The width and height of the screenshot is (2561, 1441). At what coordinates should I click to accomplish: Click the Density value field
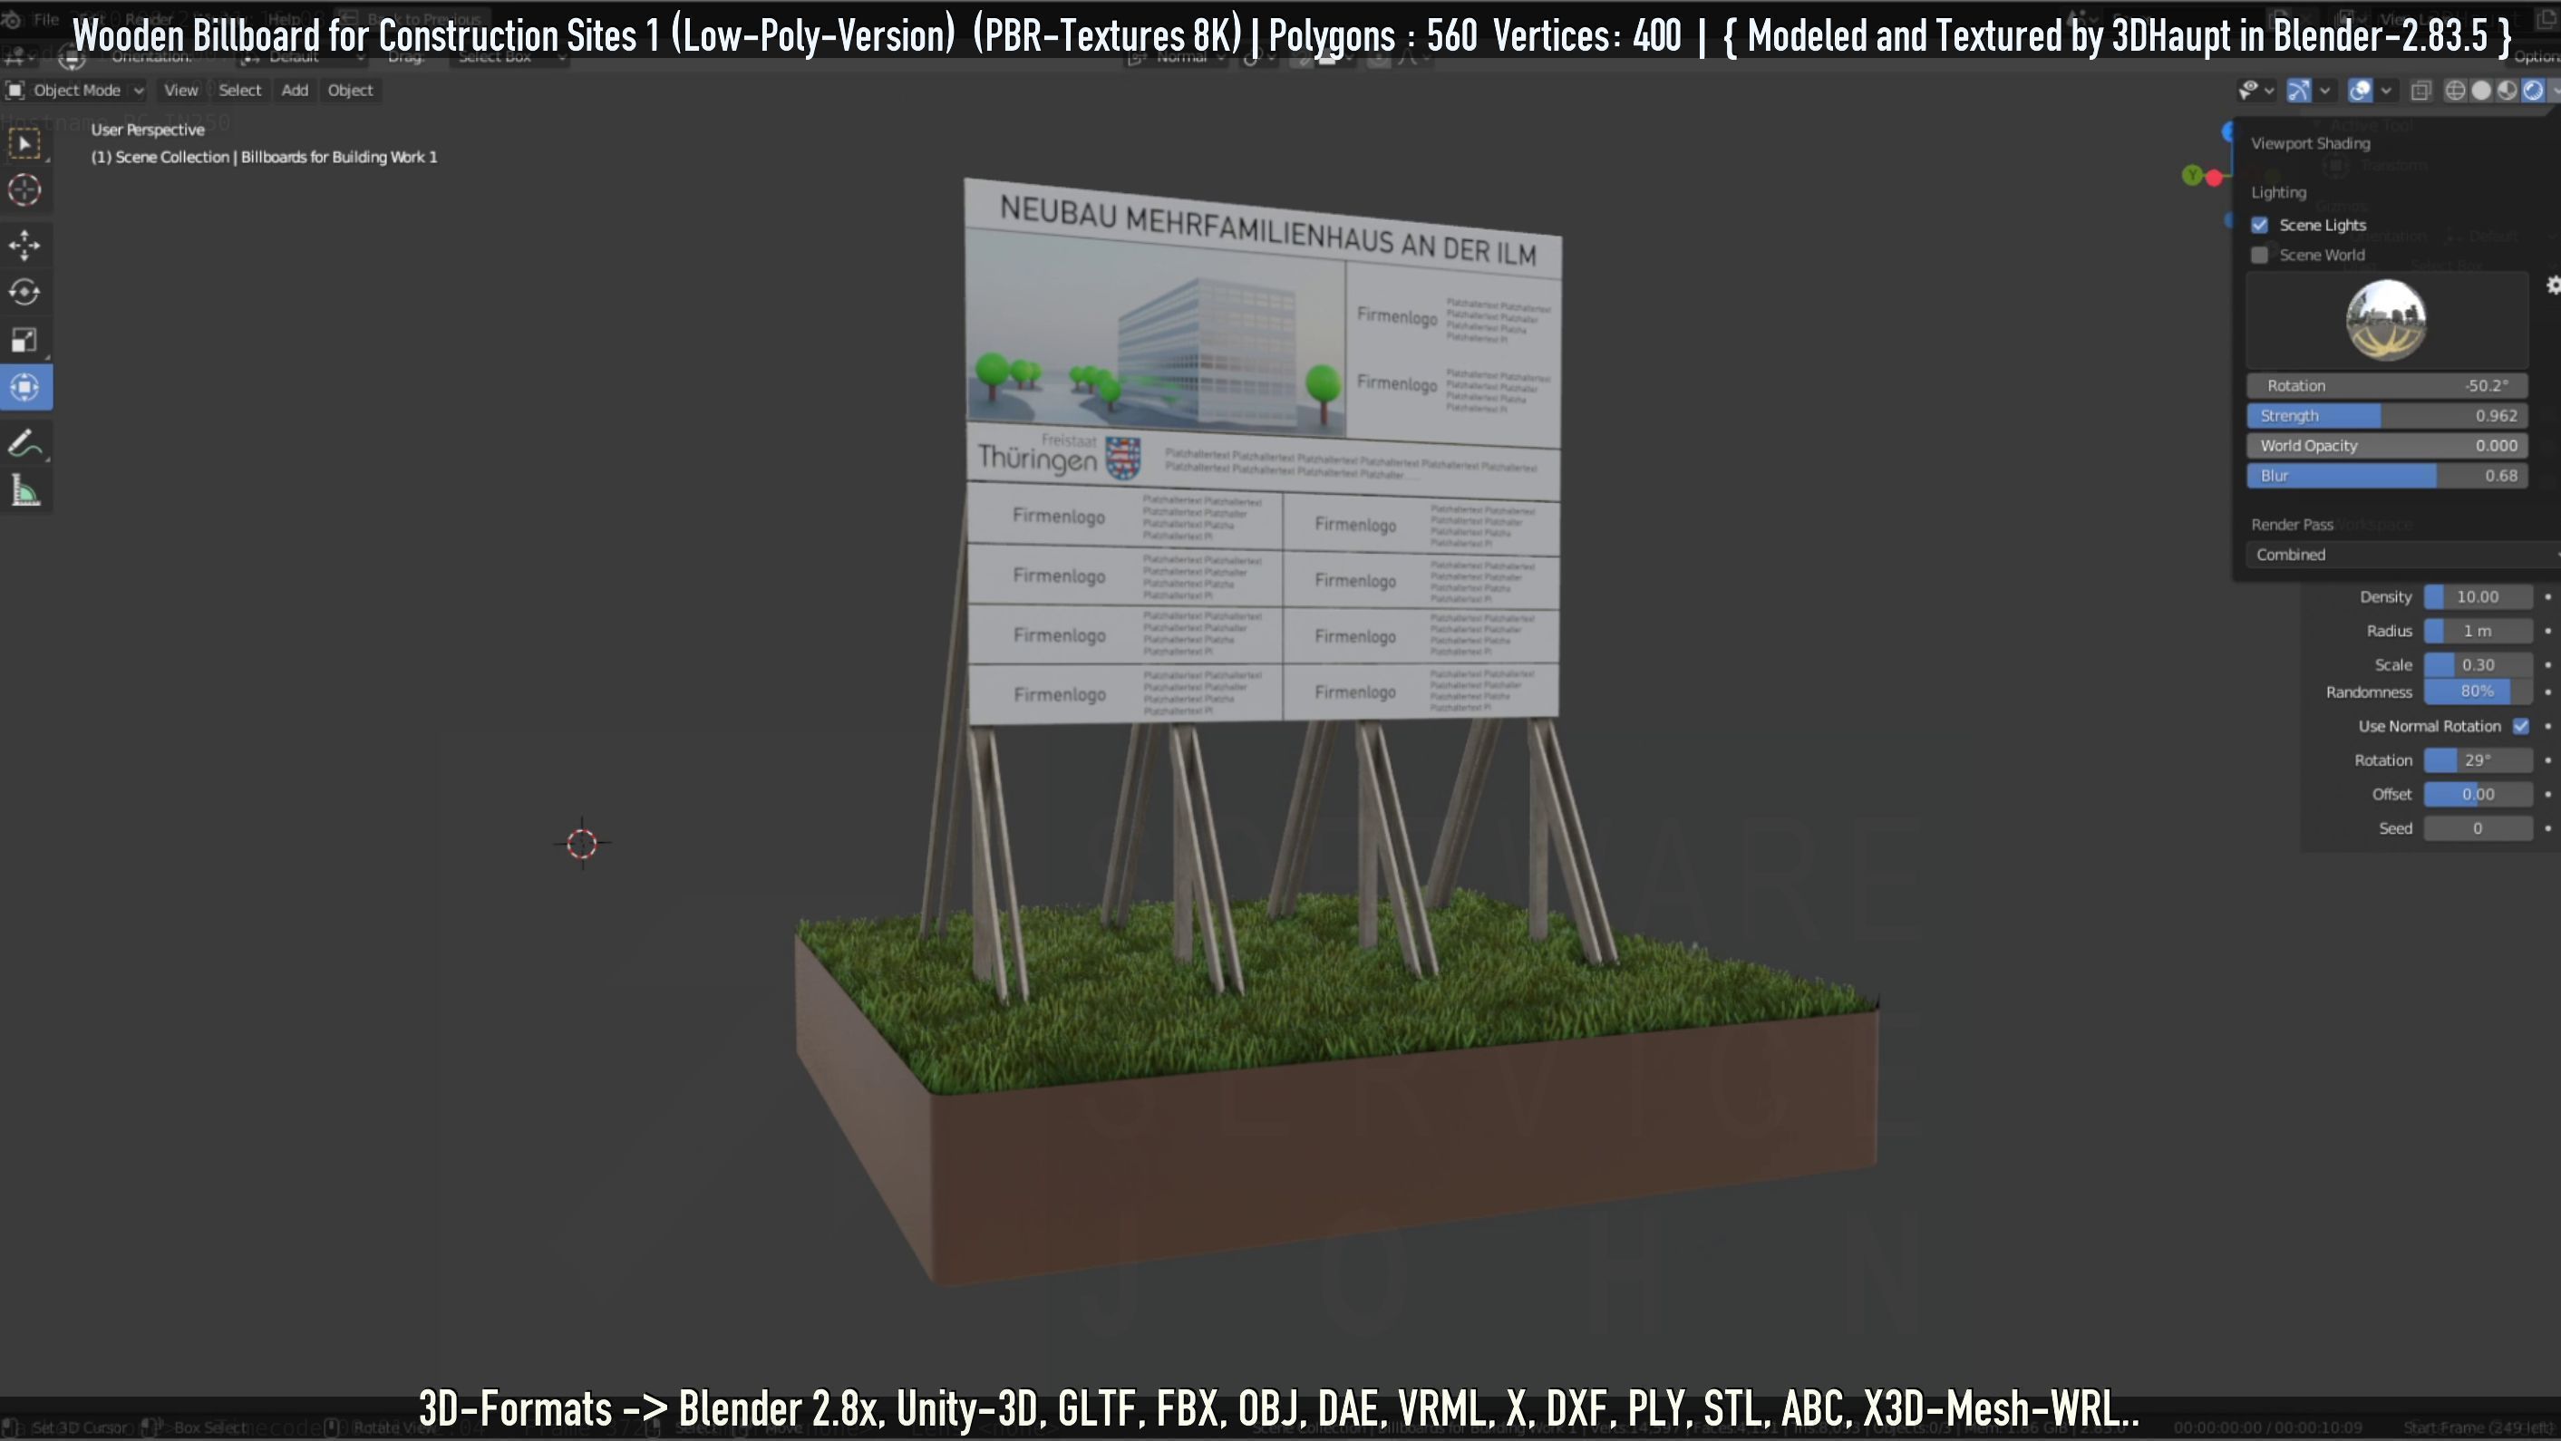coord(2478,597)
